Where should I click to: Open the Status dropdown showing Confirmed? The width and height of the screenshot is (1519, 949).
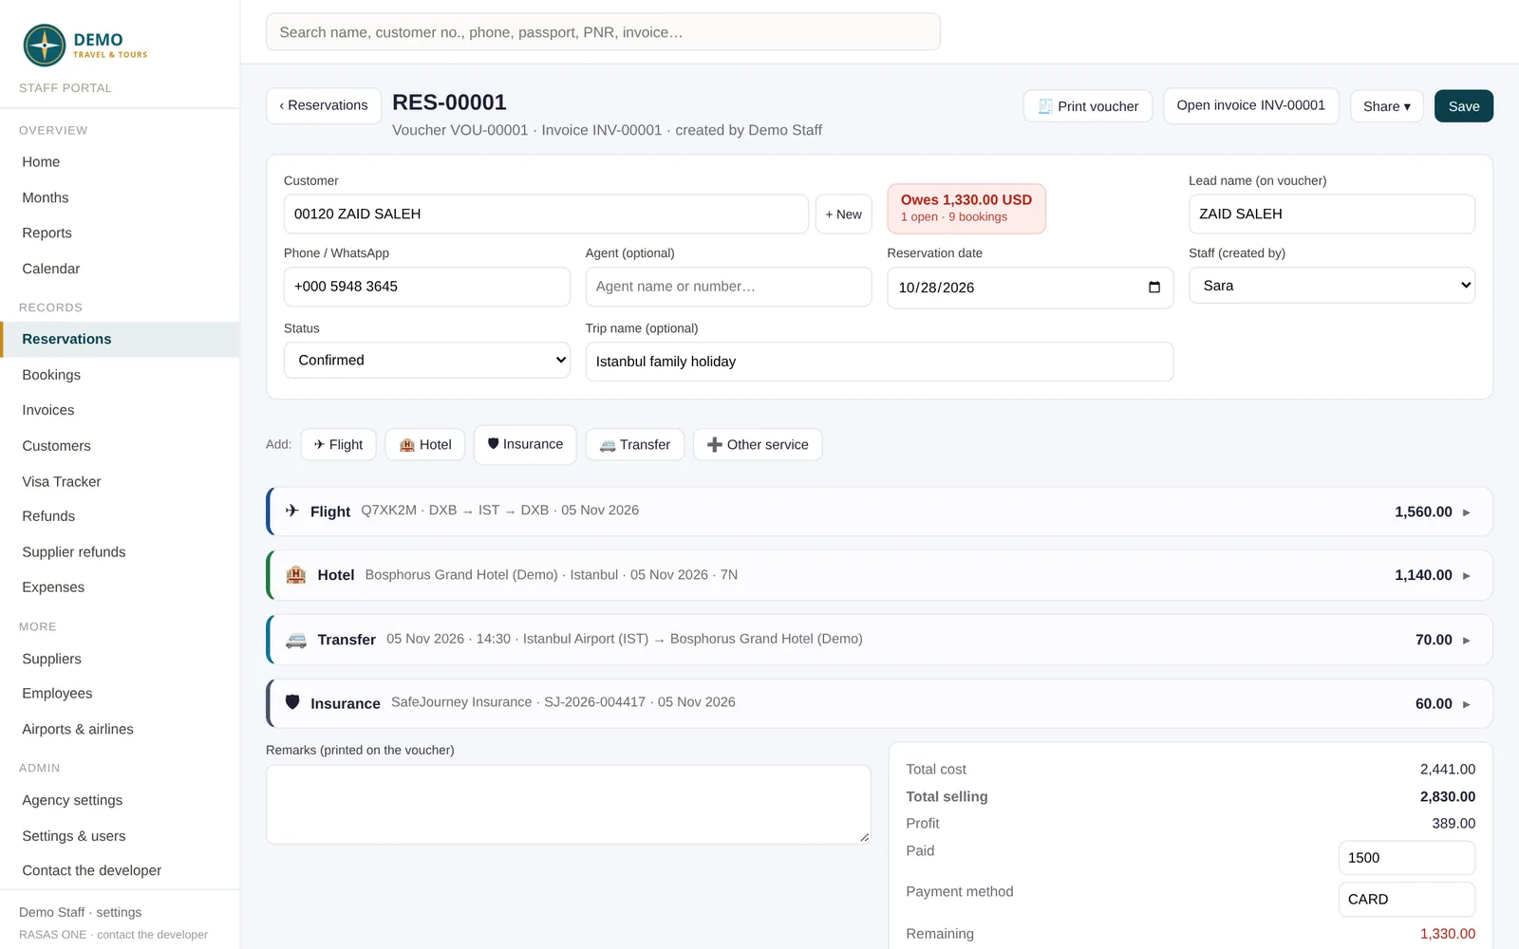click(x=427, y=361)
